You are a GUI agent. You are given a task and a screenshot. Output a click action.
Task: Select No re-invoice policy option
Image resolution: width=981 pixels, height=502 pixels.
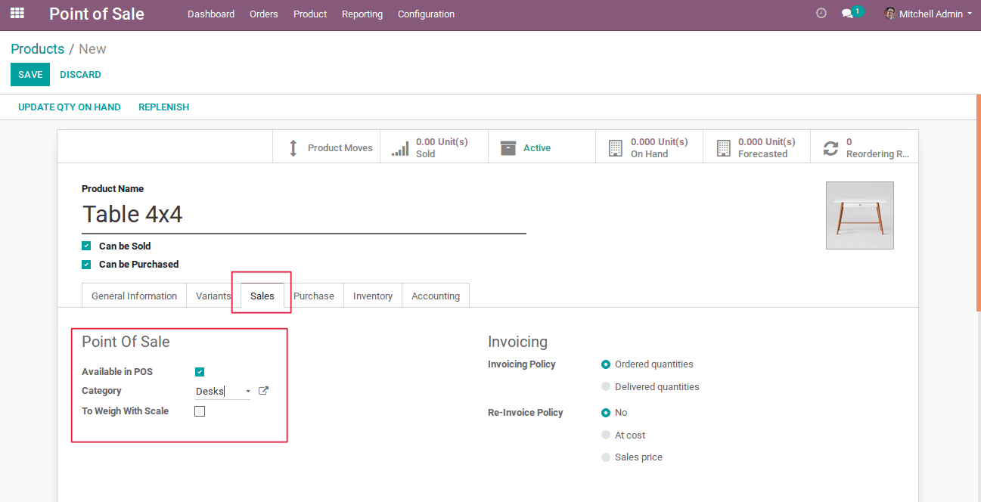[606, 413]
